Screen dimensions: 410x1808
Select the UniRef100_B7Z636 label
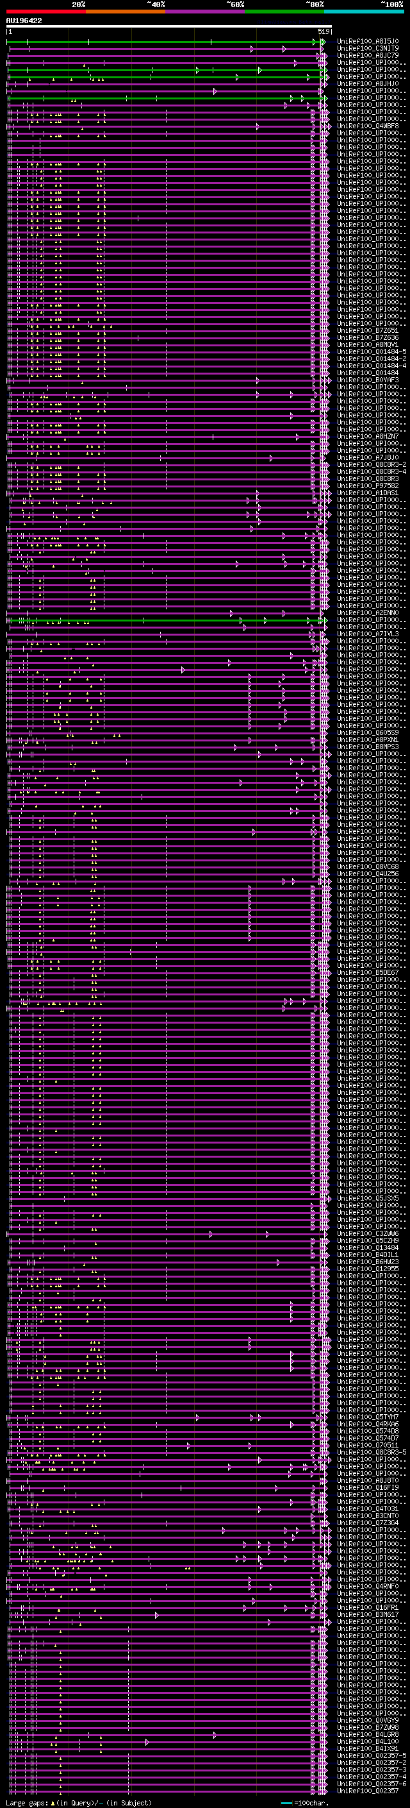368,337
